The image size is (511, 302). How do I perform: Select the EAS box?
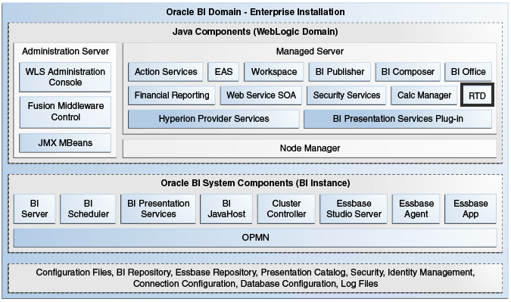[223, 72]
